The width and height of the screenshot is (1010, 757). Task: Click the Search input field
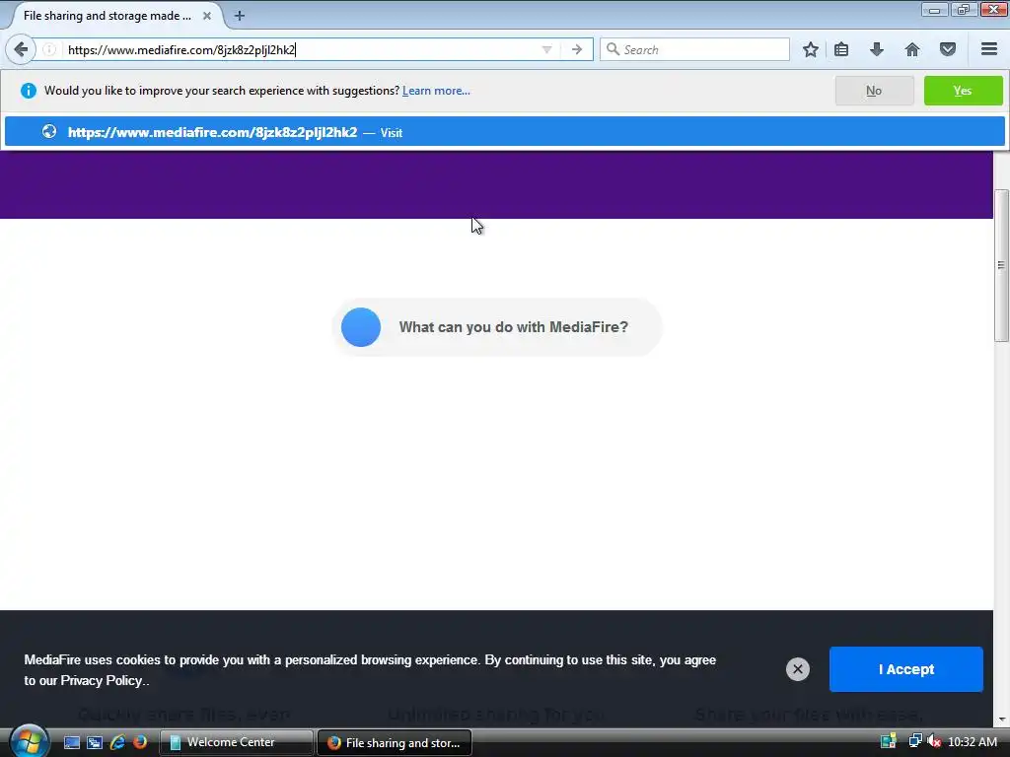click(x=694, y=49)
